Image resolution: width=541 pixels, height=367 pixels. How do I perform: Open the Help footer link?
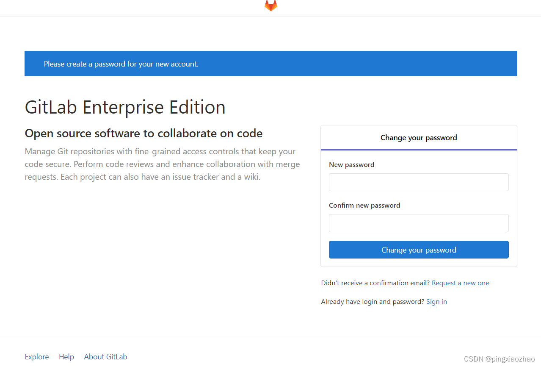pyautogui.click(x=66, y=357)
